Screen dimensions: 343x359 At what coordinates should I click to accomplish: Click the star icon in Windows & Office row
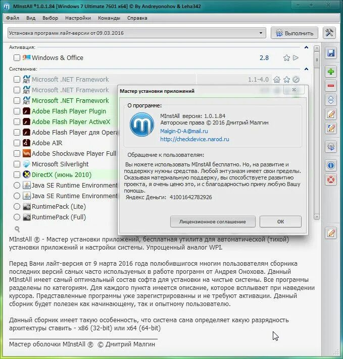pos(286,57)
